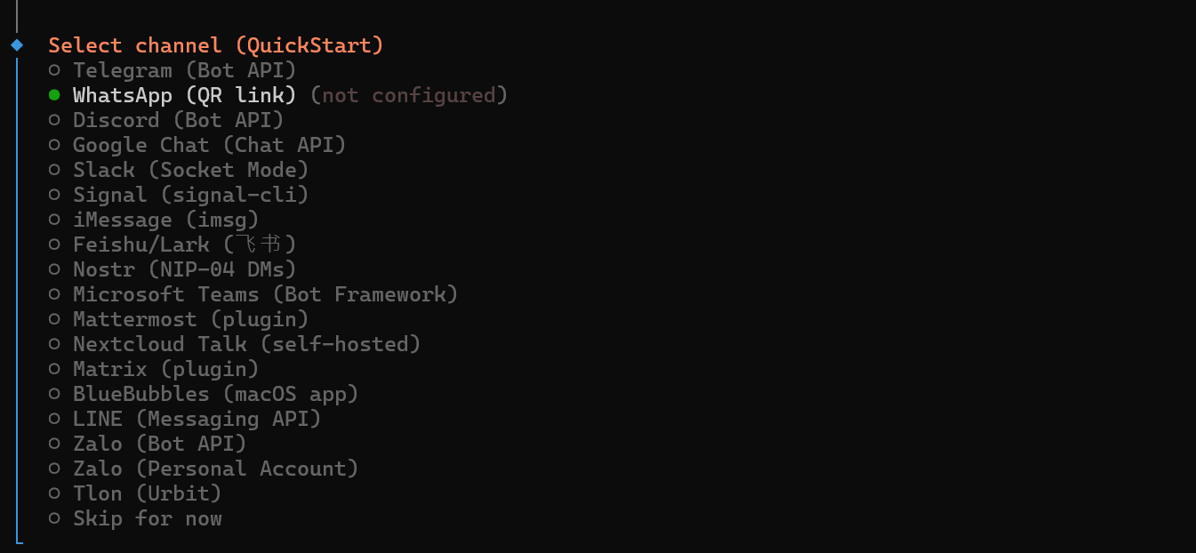The image size is (1196, 553).
Task: Pick the Mattermost (plugin) option
Action: tap(190, 319)
